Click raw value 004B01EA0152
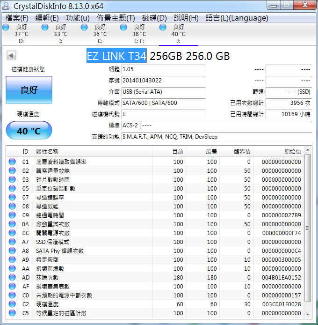This screenshot has width=318, height=325. [281, 278]
